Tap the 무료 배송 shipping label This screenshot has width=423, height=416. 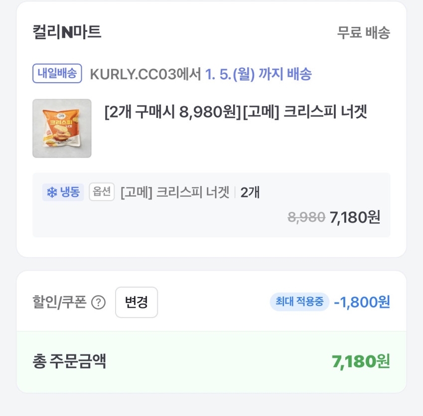point(364,33)
